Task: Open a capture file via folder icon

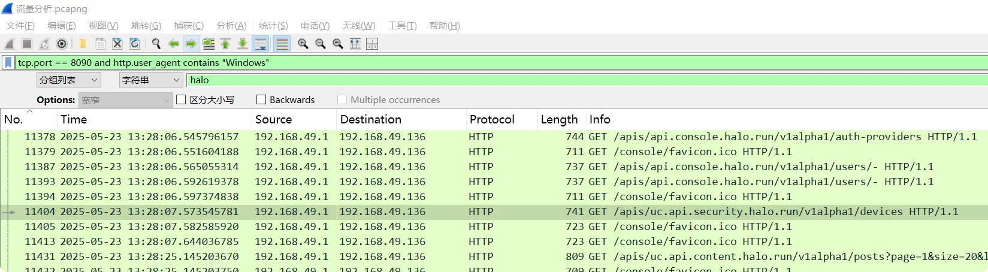Action: [x=83, y=44]
